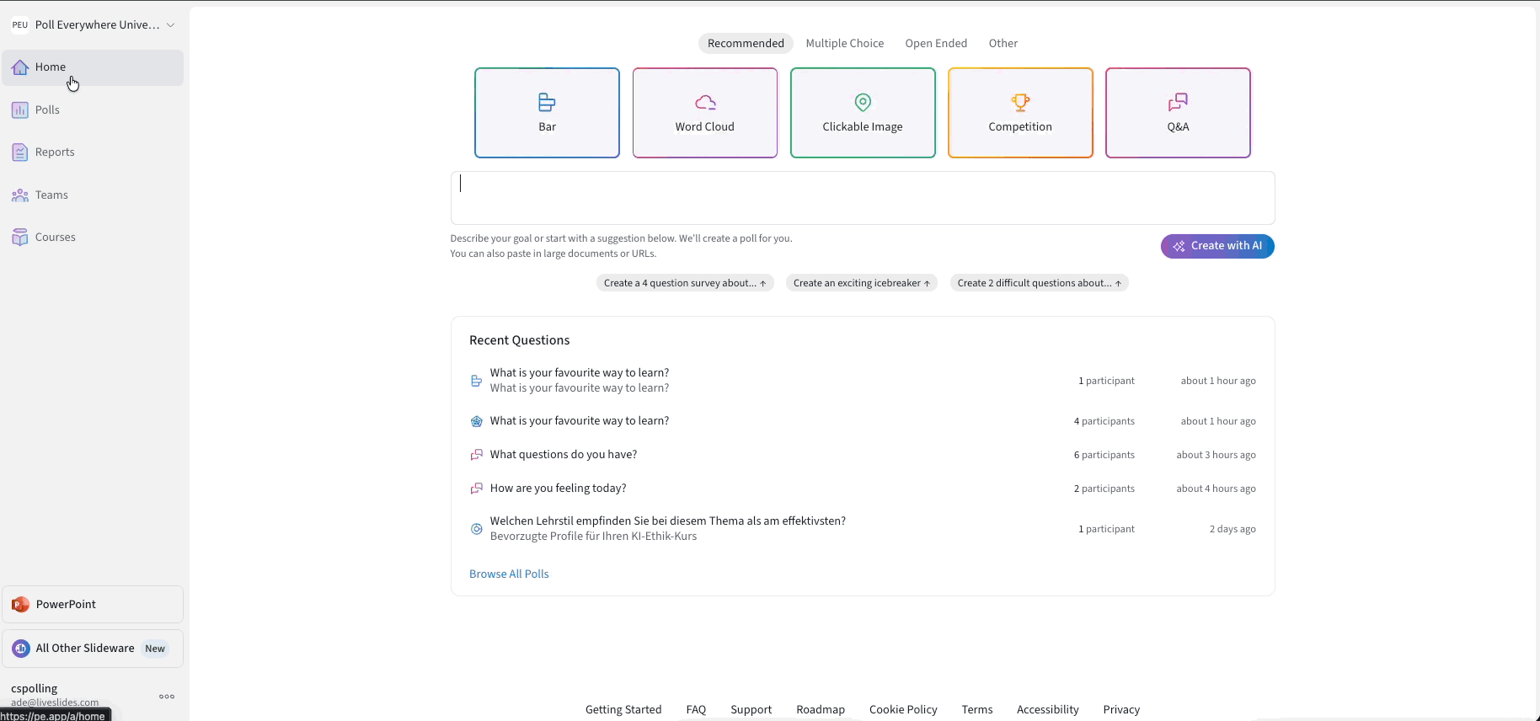The image size is (1540, 721).
Task: Create a Bar poll
Action: coord(547,113)
